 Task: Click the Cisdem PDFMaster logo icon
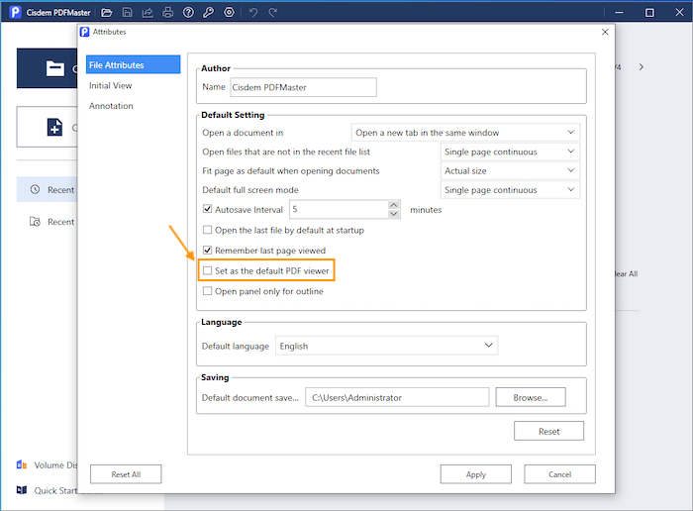pos(16,12)
